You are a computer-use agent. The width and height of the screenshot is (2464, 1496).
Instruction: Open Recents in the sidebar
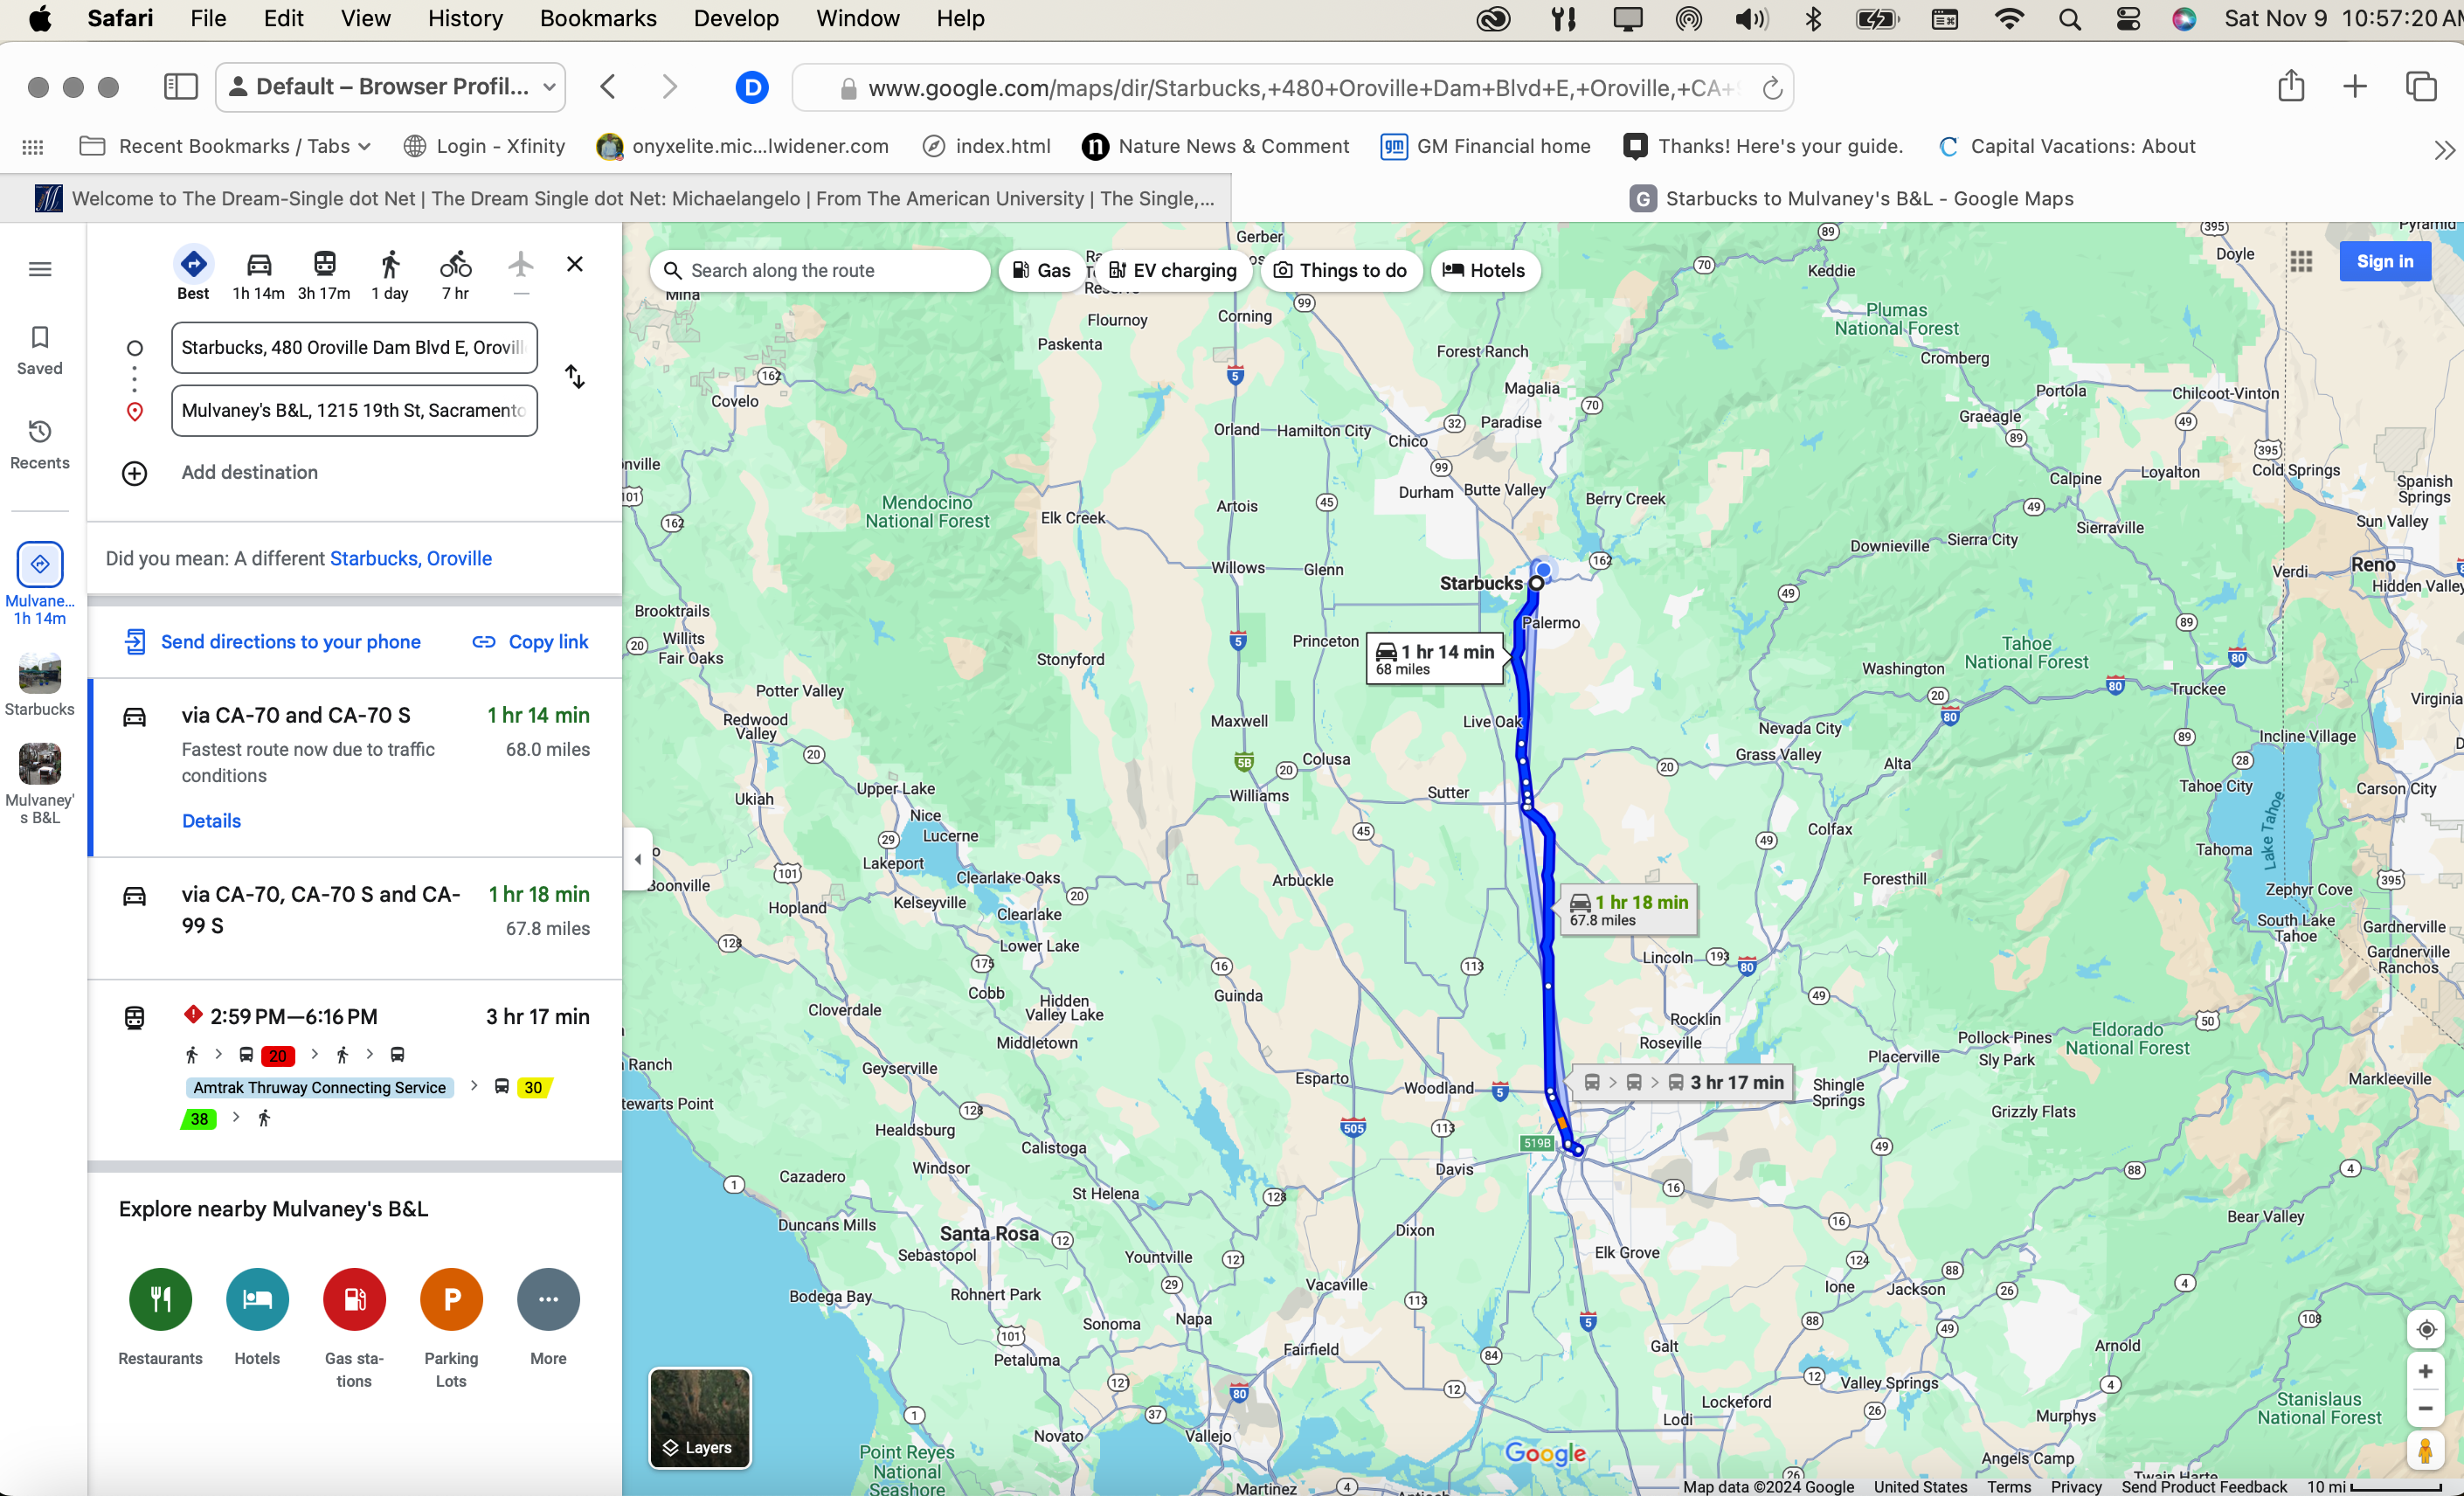tap(40, 444)
